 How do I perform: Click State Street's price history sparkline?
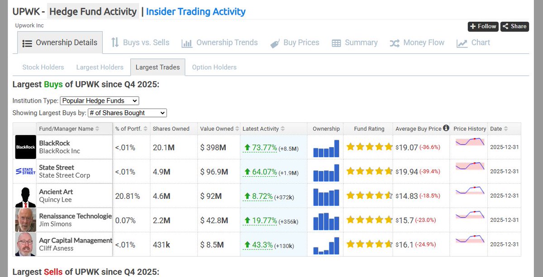tap(470, 166)
